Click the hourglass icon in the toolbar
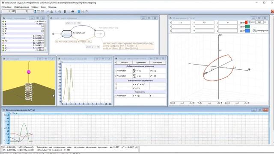This screenshot has width=274, height=154. (35, 12)
